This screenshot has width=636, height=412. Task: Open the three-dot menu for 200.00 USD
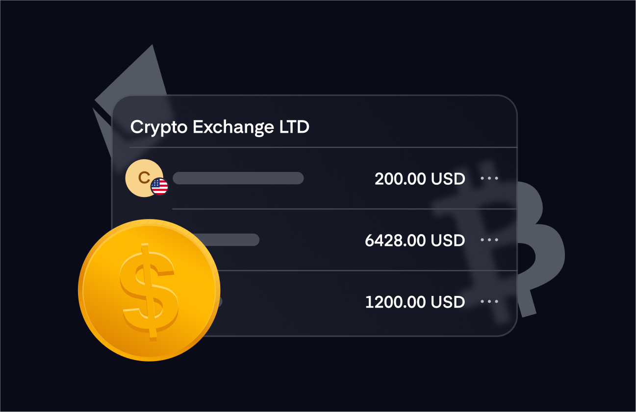click(x=489, y=178)
